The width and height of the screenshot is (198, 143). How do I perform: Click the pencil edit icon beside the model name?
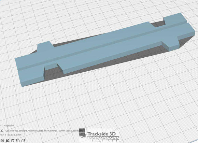pyautogui.click(x=2, y=130)
